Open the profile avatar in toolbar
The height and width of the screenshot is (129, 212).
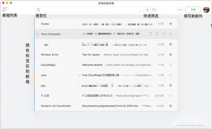(x=206, y=10)
